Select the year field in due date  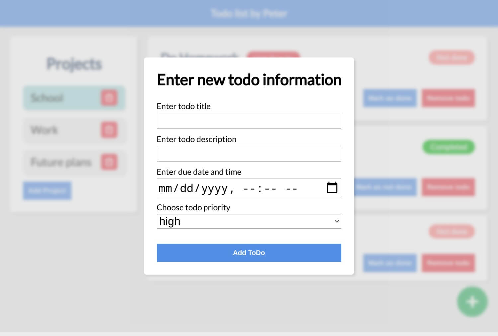(214, 188)
